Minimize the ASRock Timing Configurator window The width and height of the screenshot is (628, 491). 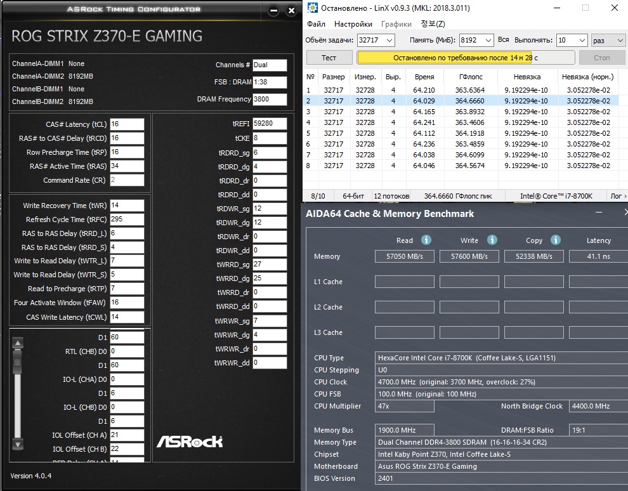point(274,11)
